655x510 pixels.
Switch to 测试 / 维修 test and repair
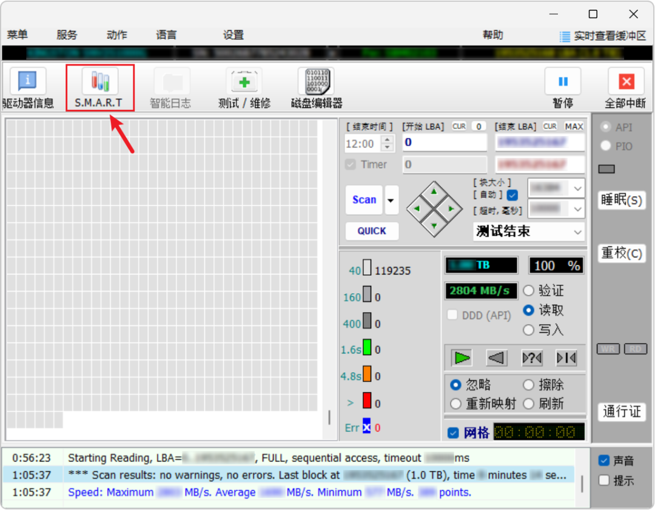(x=244, y=88)
